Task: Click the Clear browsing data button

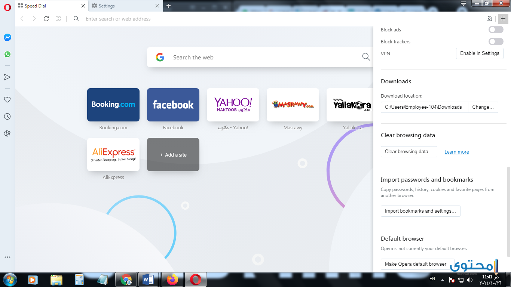Action: pos(409,151)
